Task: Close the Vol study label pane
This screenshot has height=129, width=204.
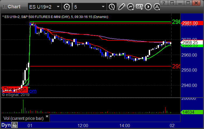Action: click(x=47, y=116)
